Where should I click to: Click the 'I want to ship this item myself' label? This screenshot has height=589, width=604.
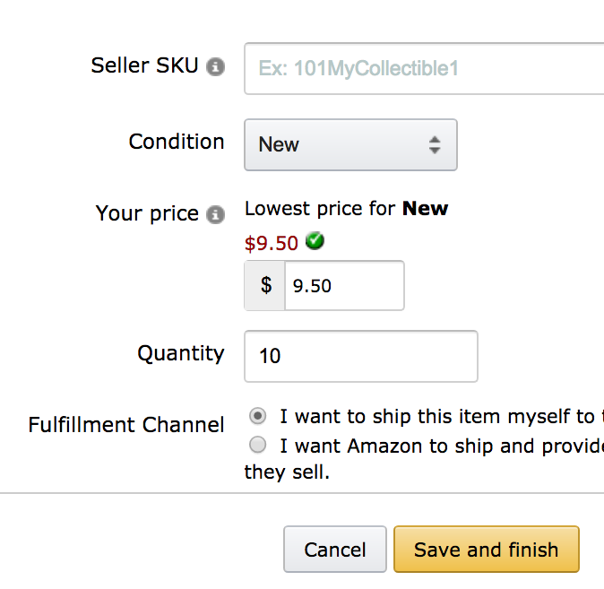tap(442, 417)
